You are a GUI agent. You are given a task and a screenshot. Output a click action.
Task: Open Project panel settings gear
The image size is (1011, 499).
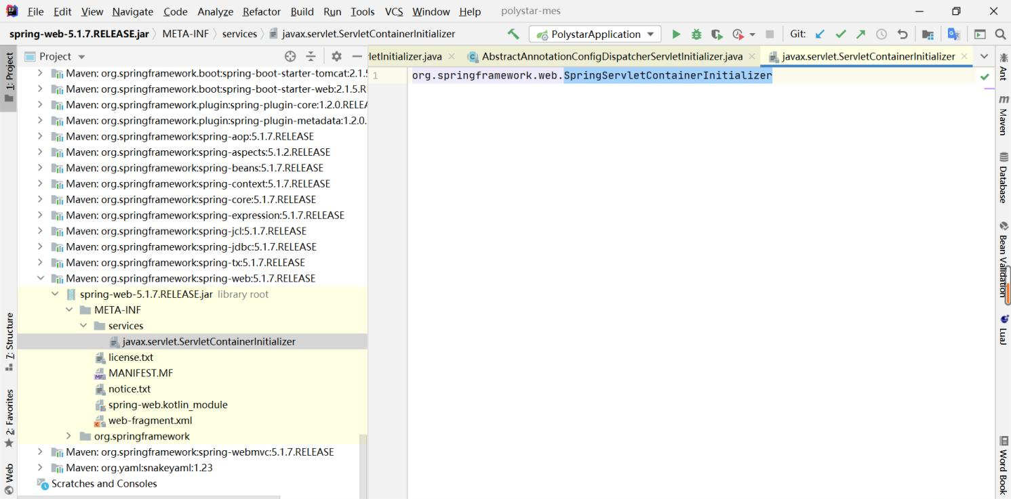(336, 56)
